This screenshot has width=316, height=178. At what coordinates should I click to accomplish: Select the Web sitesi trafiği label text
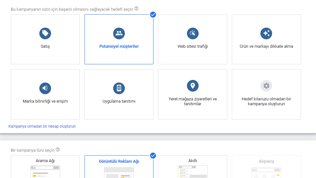click(192, 46)
